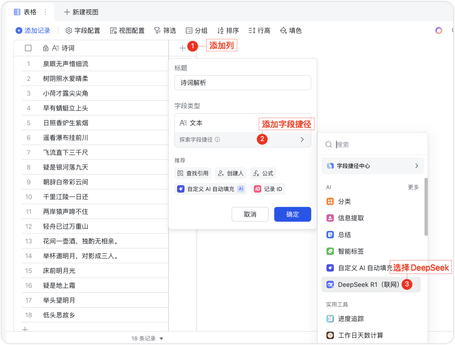
Task: Check the select-all box in the header row
Action: click(28, 48)
